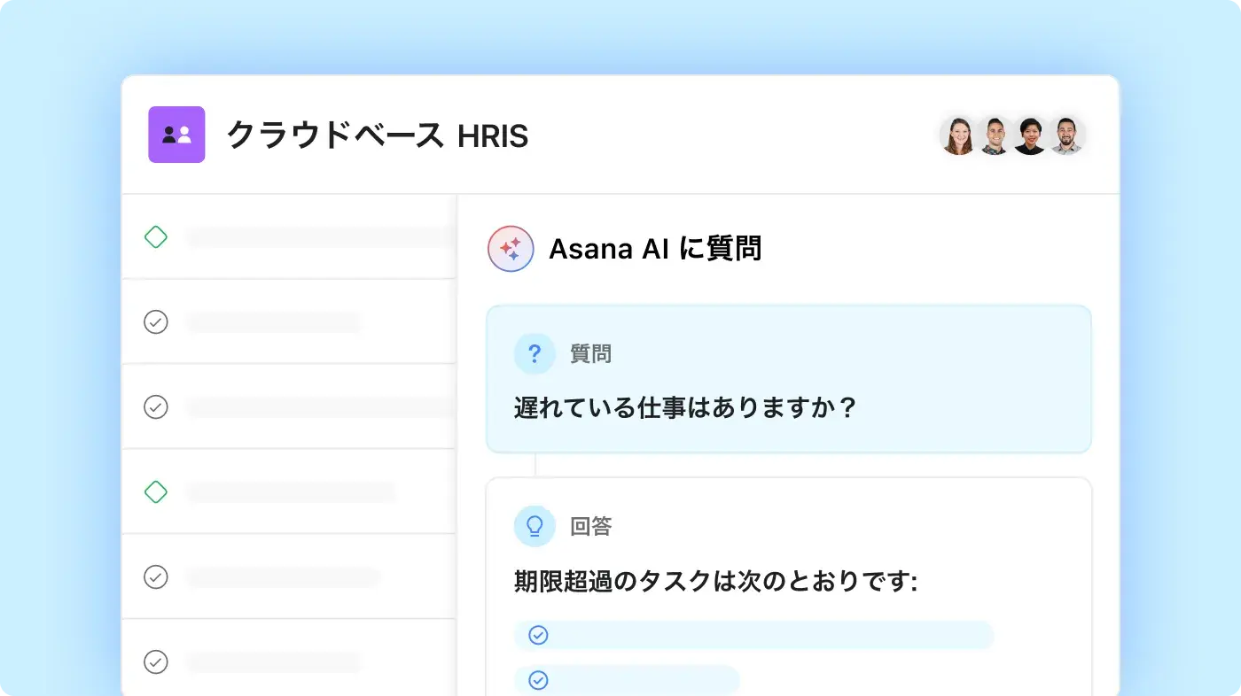Select the third team member avatar
The width and height of the screenshot is (1241, 696).
coord(1030,135)
